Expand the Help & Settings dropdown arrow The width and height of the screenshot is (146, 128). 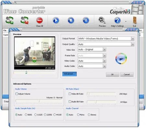point(126,21)
